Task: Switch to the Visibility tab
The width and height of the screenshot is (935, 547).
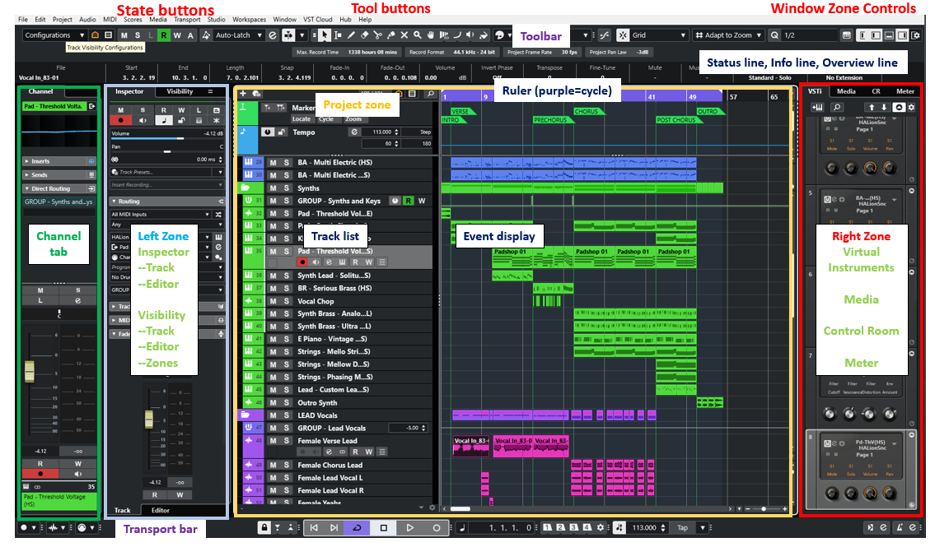Action: pyautogui.click(x=180, y=92)
